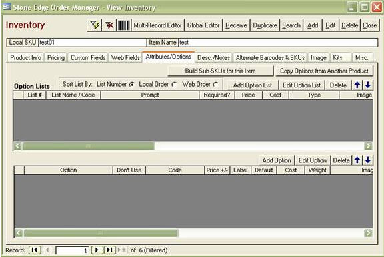Select the Attributes/Options tab
Viewport: 384px width, 257px height.
[x=169, y=57]
